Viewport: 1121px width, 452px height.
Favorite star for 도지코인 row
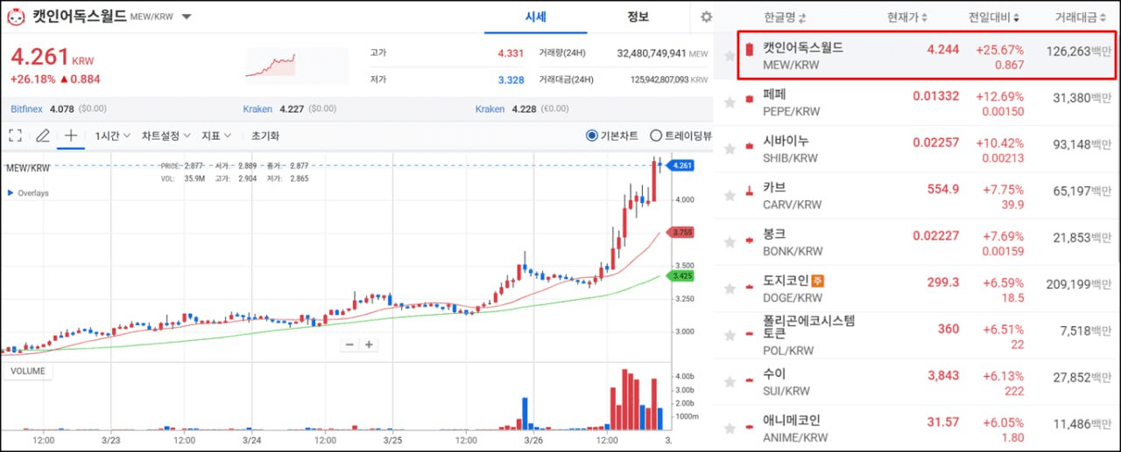click(730, 289)
